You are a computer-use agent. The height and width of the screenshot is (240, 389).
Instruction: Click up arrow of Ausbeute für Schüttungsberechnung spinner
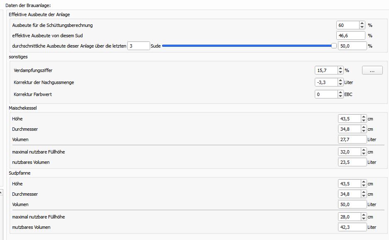362,24
